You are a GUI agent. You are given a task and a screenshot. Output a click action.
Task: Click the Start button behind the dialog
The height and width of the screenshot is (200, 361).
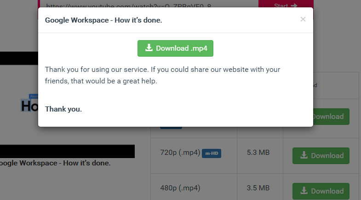pos(286,4)
